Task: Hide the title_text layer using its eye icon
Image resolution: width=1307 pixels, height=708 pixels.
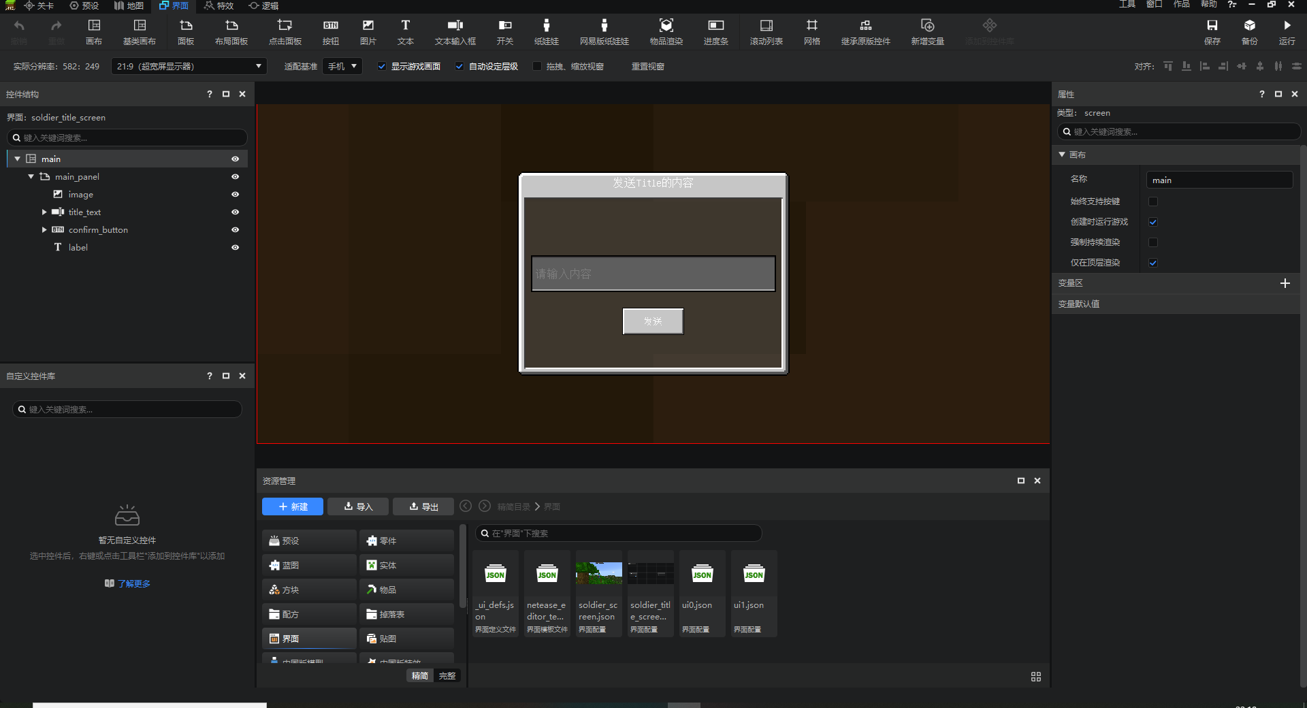Action: [235, 212]
